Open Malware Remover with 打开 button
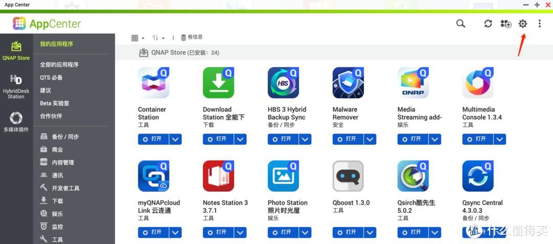Image resolution: width=553 pixels, height=244 pixels. point(348,139)
